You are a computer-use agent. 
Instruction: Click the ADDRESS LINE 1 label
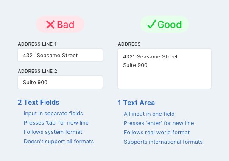(37, 44)
